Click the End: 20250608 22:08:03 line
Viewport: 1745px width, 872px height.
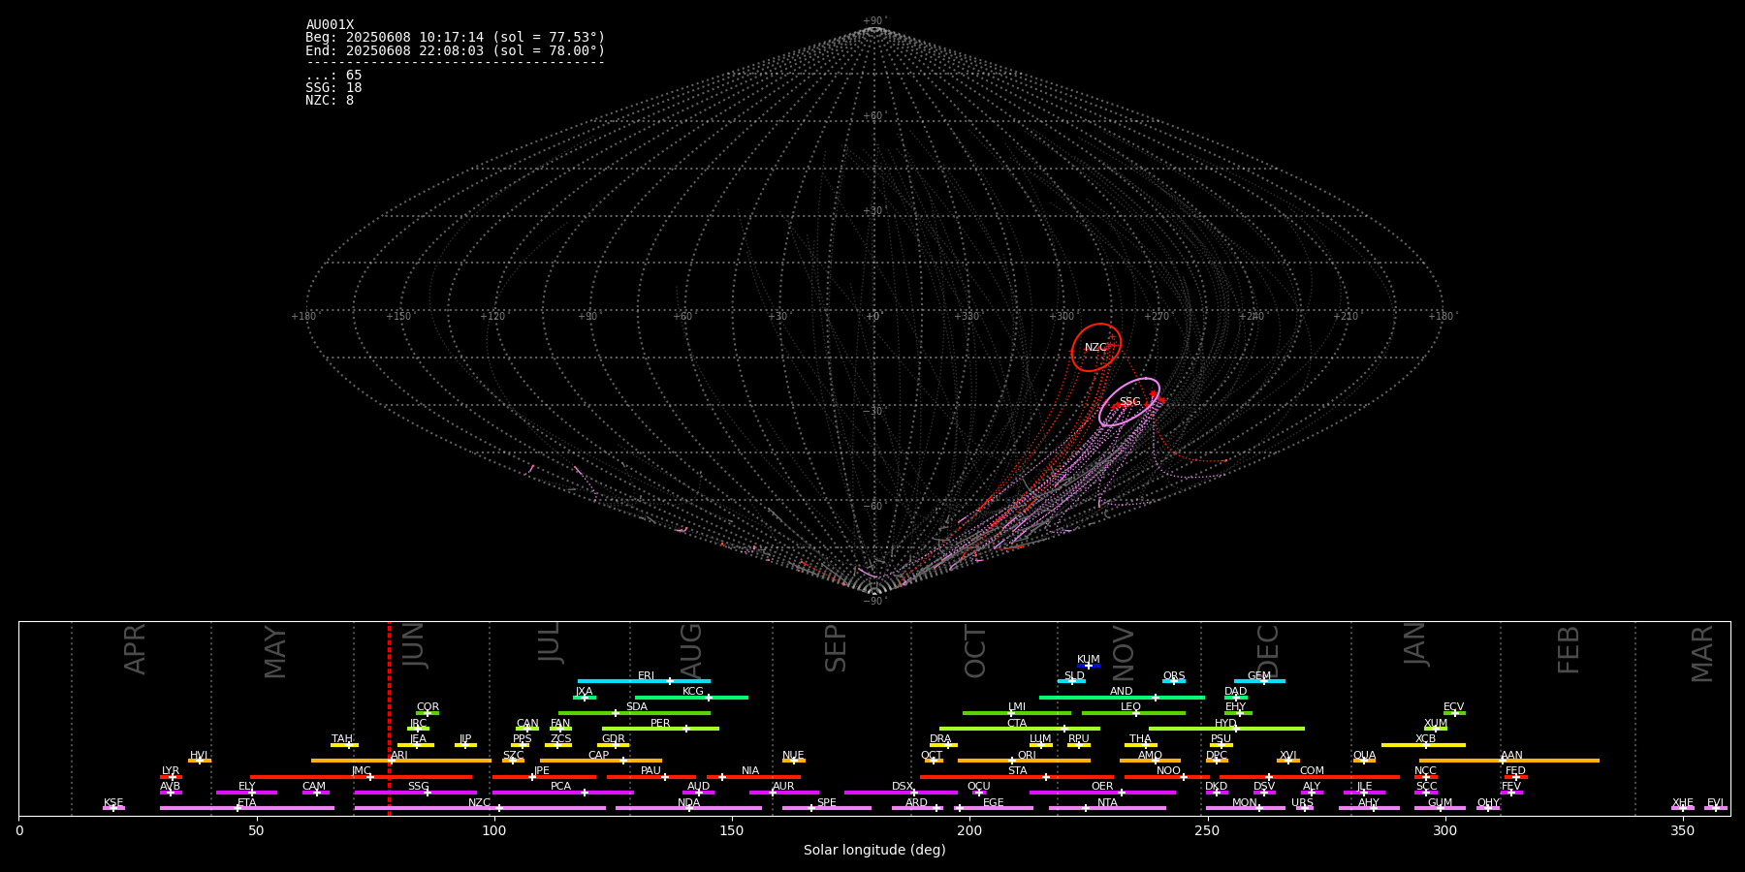[456, 50]
